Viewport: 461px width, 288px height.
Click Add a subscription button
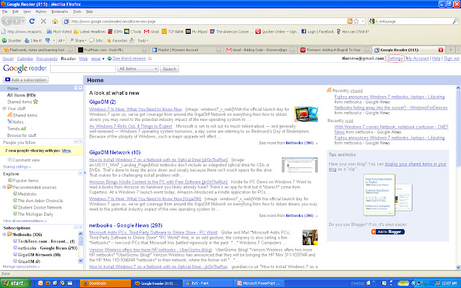[26, 79]
